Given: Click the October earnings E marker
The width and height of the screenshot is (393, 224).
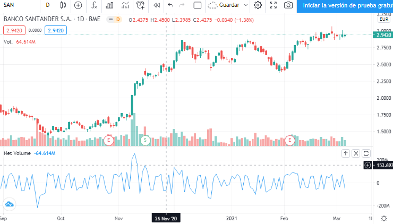Looking at the screenshot, I should [x=109, y=140].
